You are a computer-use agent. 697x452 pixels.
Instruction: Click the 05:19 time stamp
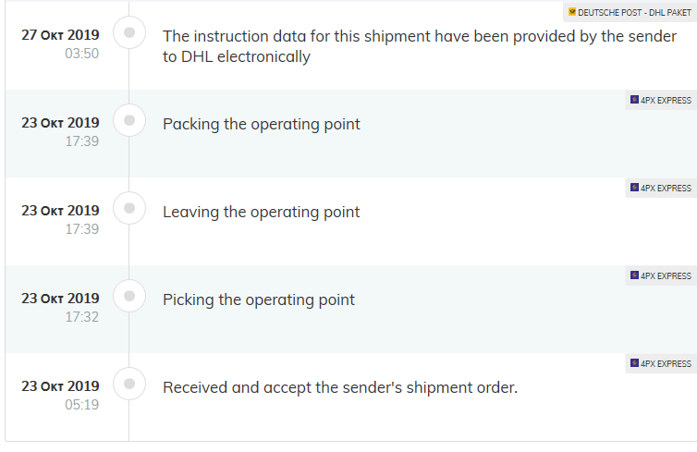pos(81,405)
